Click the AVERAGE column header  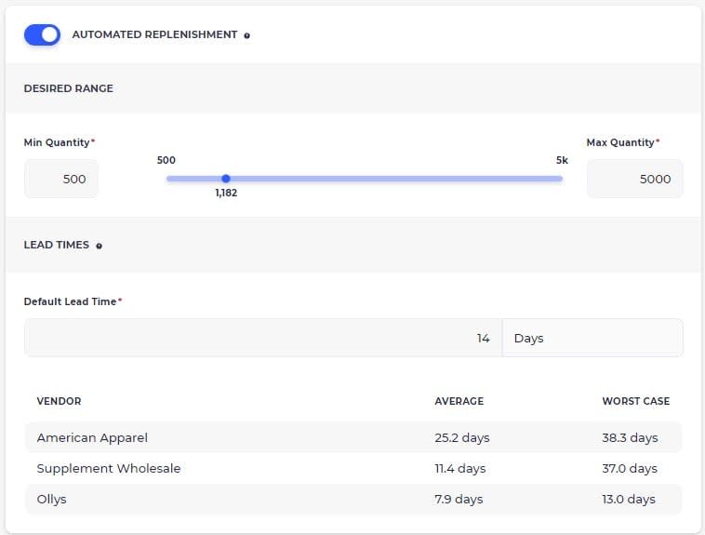pyautogui.click(x=459, y=401)
